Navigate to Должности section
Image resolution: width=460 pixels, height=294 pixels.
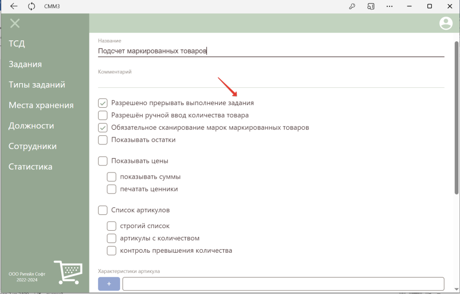point(31,126)
